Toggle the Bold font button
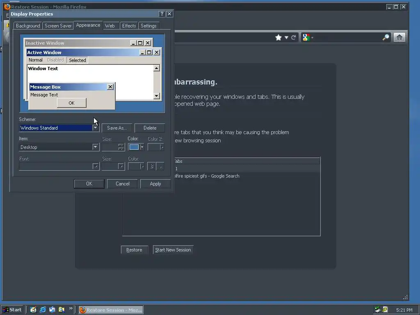The image size is (420, 315). 151,167
